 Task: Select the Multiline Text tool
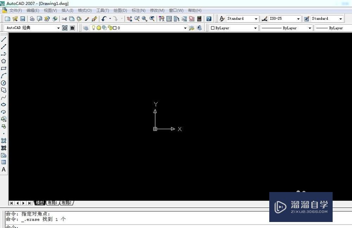tap(4, 169)
